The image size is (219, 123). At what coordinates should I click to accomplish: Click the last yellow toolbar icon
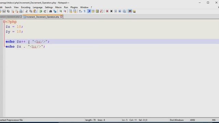point(134,11)
